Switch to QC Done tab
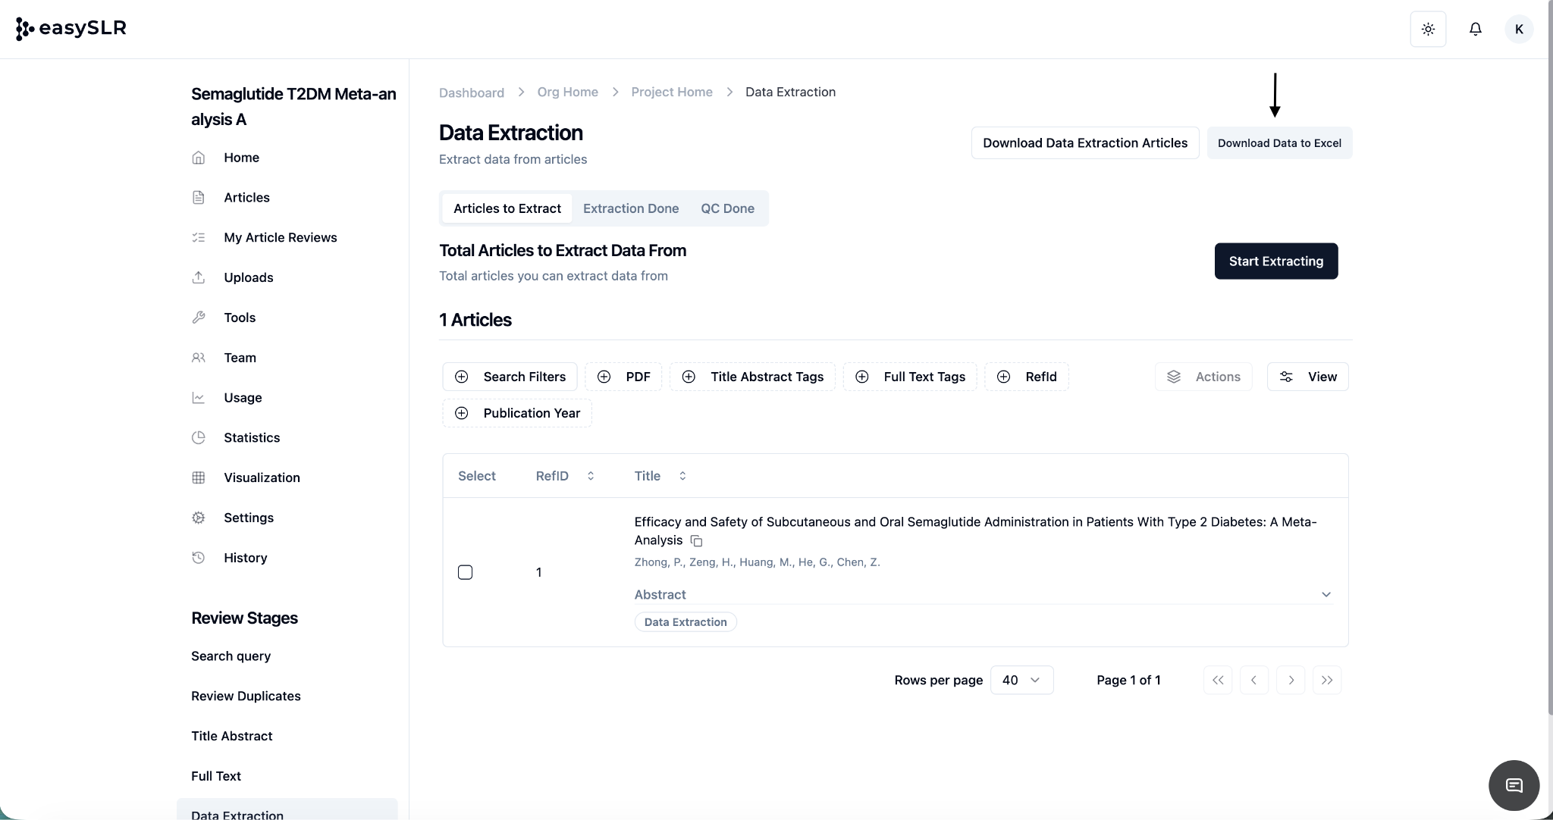 tap(726, 208)
